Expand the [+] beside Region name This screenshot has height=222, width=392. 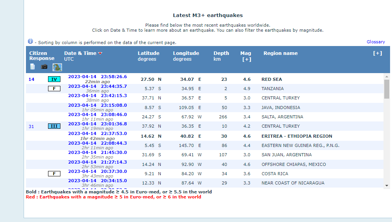377,53
